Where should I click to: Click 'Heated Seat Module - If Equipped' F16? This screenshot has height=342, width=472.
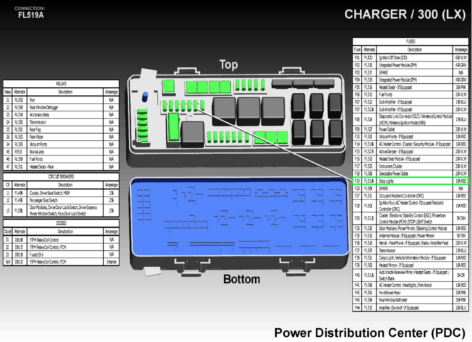399,159
